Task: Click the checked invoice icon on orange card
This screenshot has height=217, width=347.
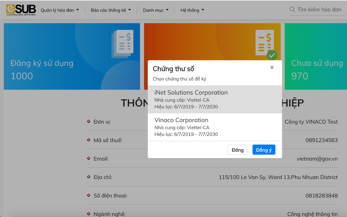Action: pyautogui.click(x=266, y=44)
